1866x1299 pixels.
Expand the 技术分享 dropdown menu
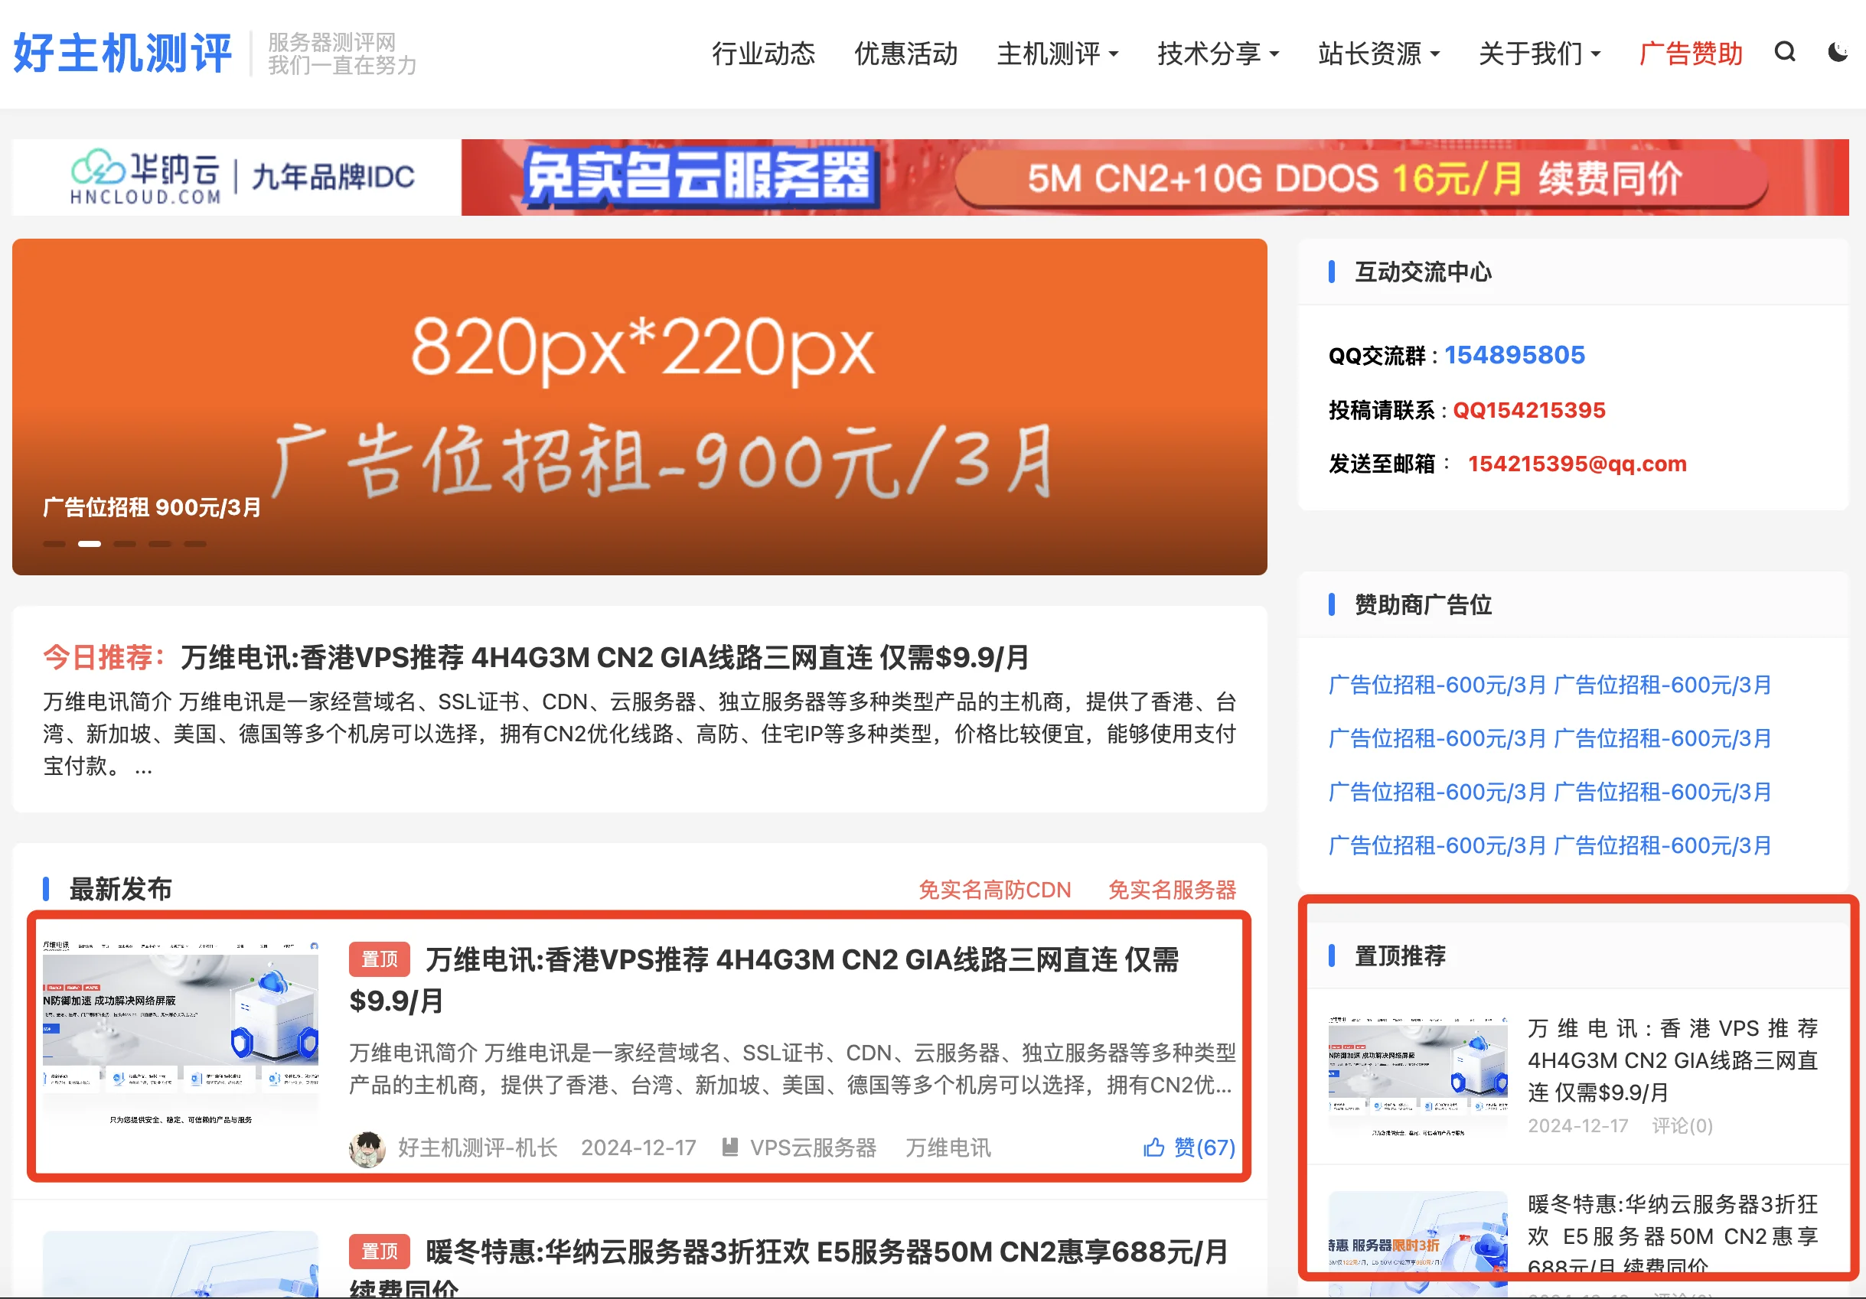pos(1218,54)
